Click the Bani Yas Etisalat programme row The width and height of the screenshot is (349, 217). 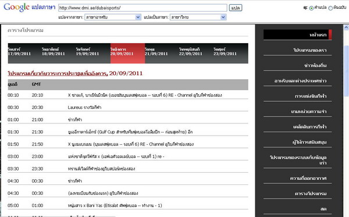[115, 205]
